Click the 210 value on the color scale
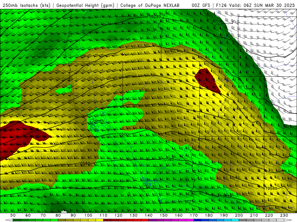 click(x=254, y=215)
